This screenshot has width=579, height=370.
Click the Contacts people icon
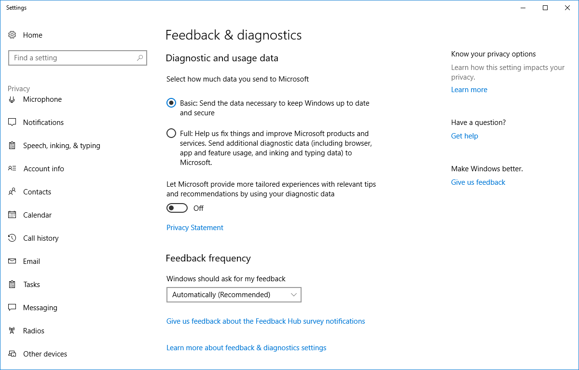[x=13, y=192]
